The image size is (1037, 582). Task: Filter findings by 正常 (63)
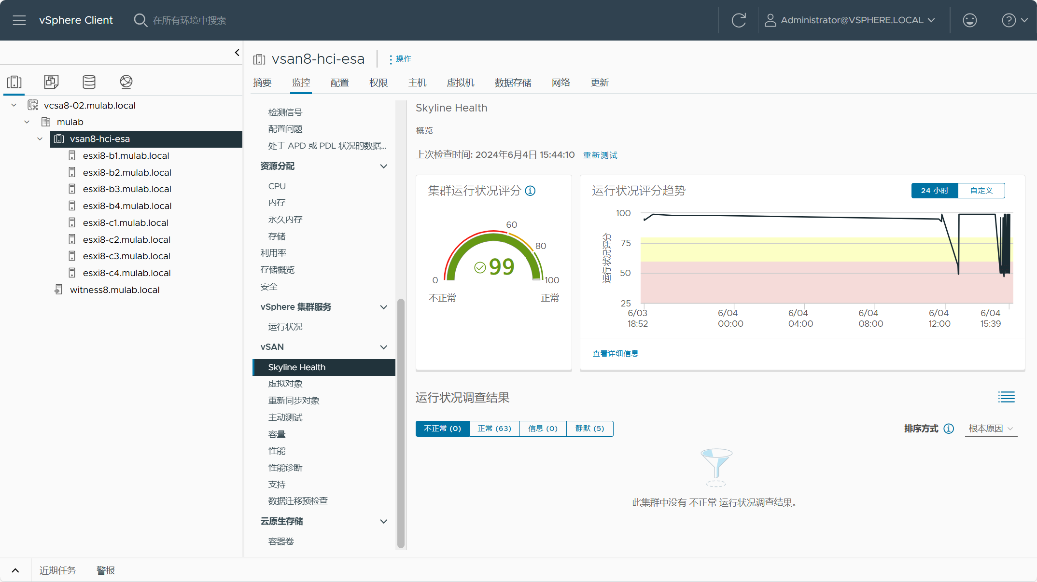coord(494,429)
